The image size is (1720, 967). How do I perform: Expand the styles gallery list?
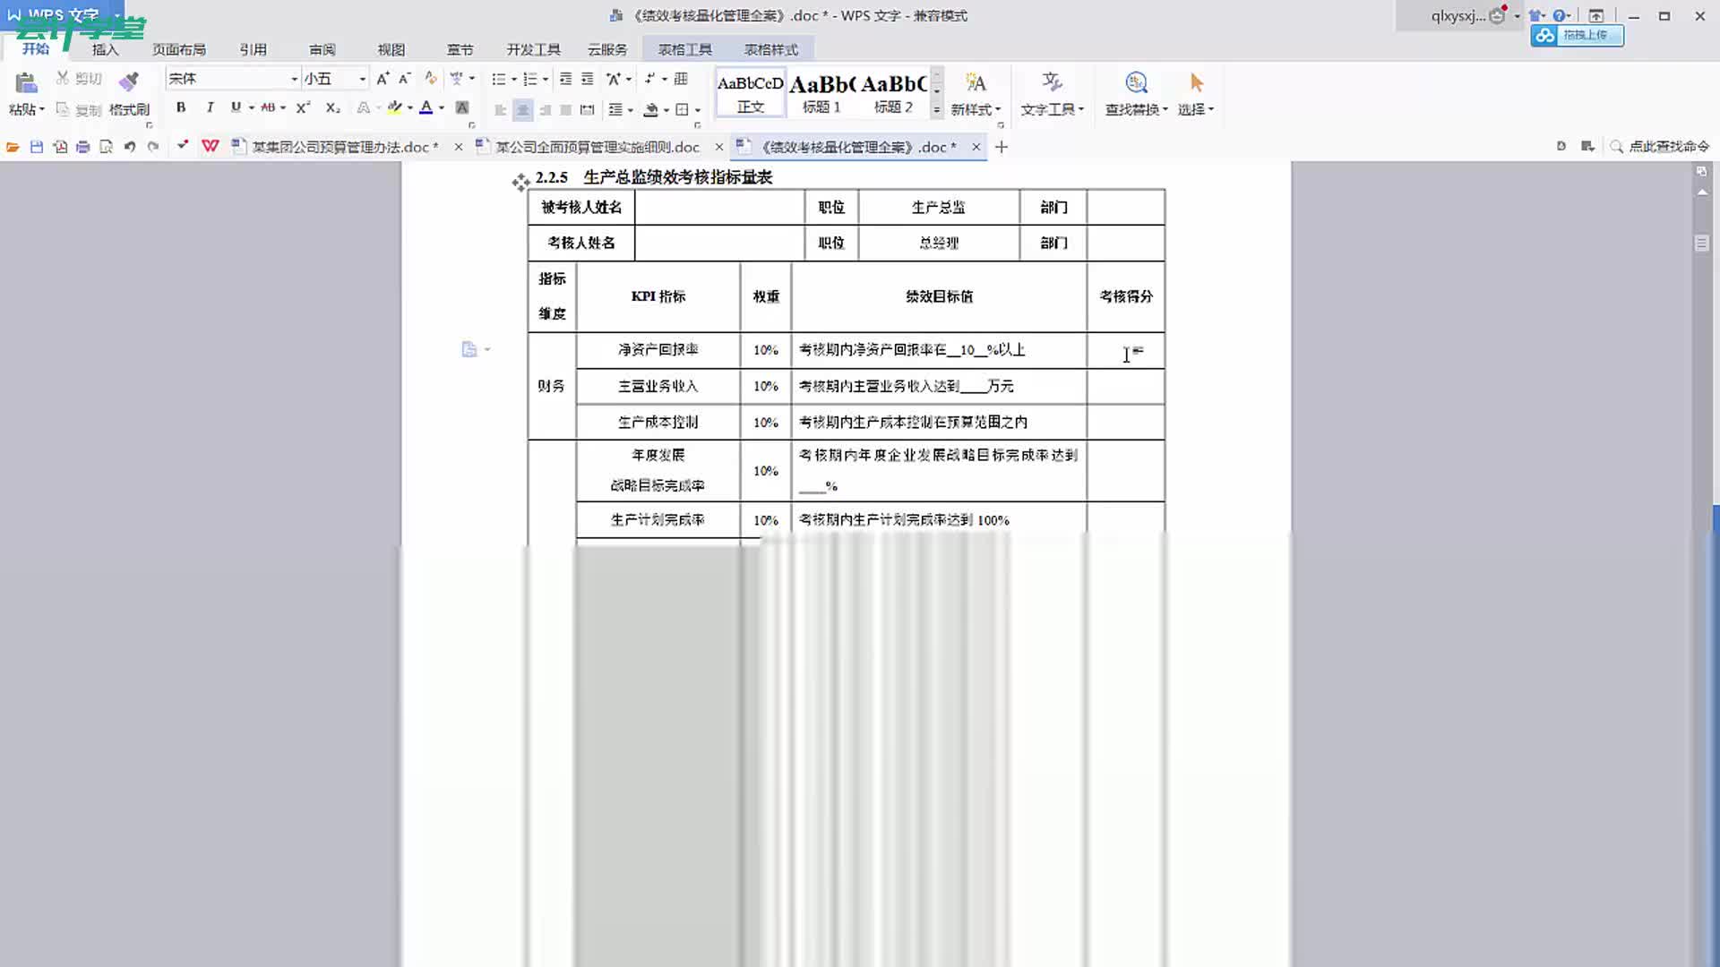937,110
